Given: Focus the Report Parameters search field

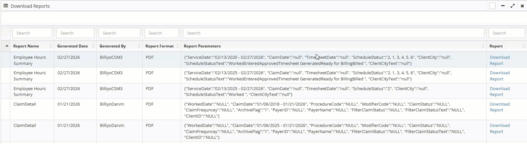Looking at the screenshot, I should 333,33.
